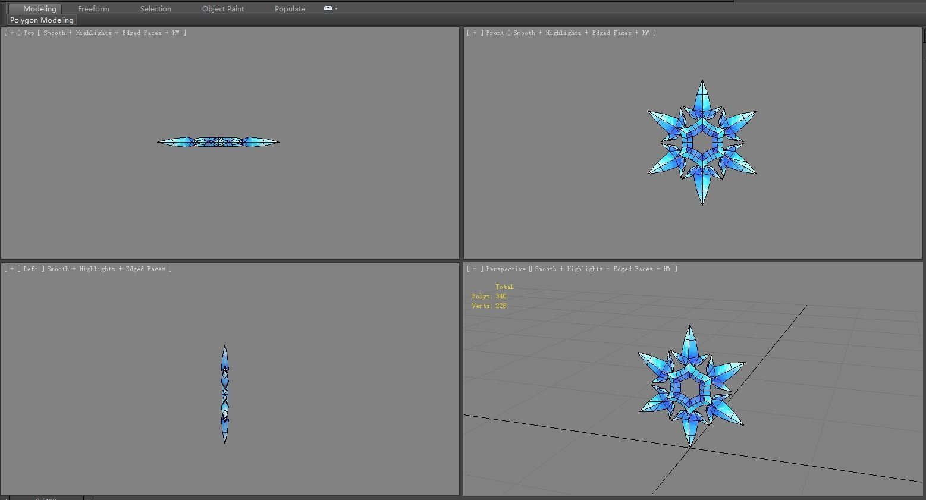This screenshot has width=926, height=500.
Task: Click the 'Total' statistics heading
Action: pyautogui.click(x=504, y=287)
